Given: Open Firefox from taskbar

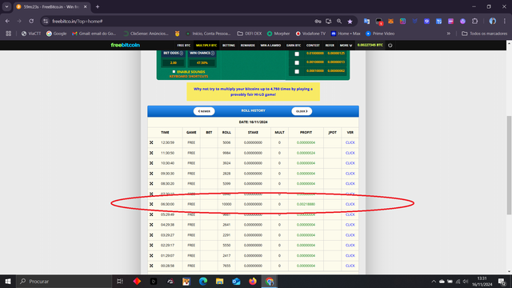Looking at the screenshot, I should point(253,281).
